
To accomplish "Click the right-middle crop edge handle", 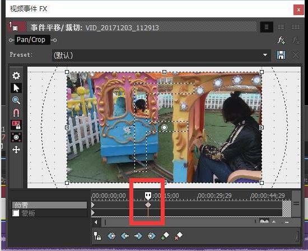I will [x=262, y=128].
